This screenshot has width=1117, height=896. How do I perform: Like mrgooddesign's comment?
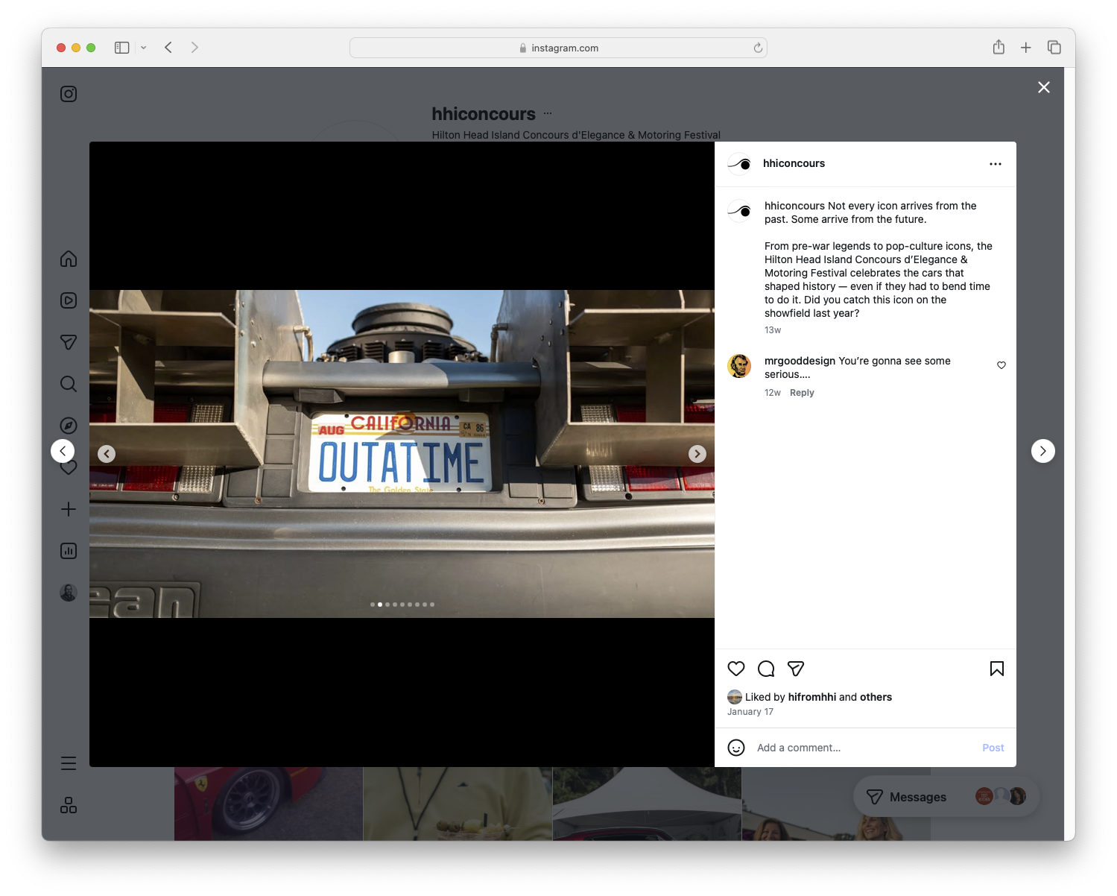pyautogui.click(x=1001, y=365)
